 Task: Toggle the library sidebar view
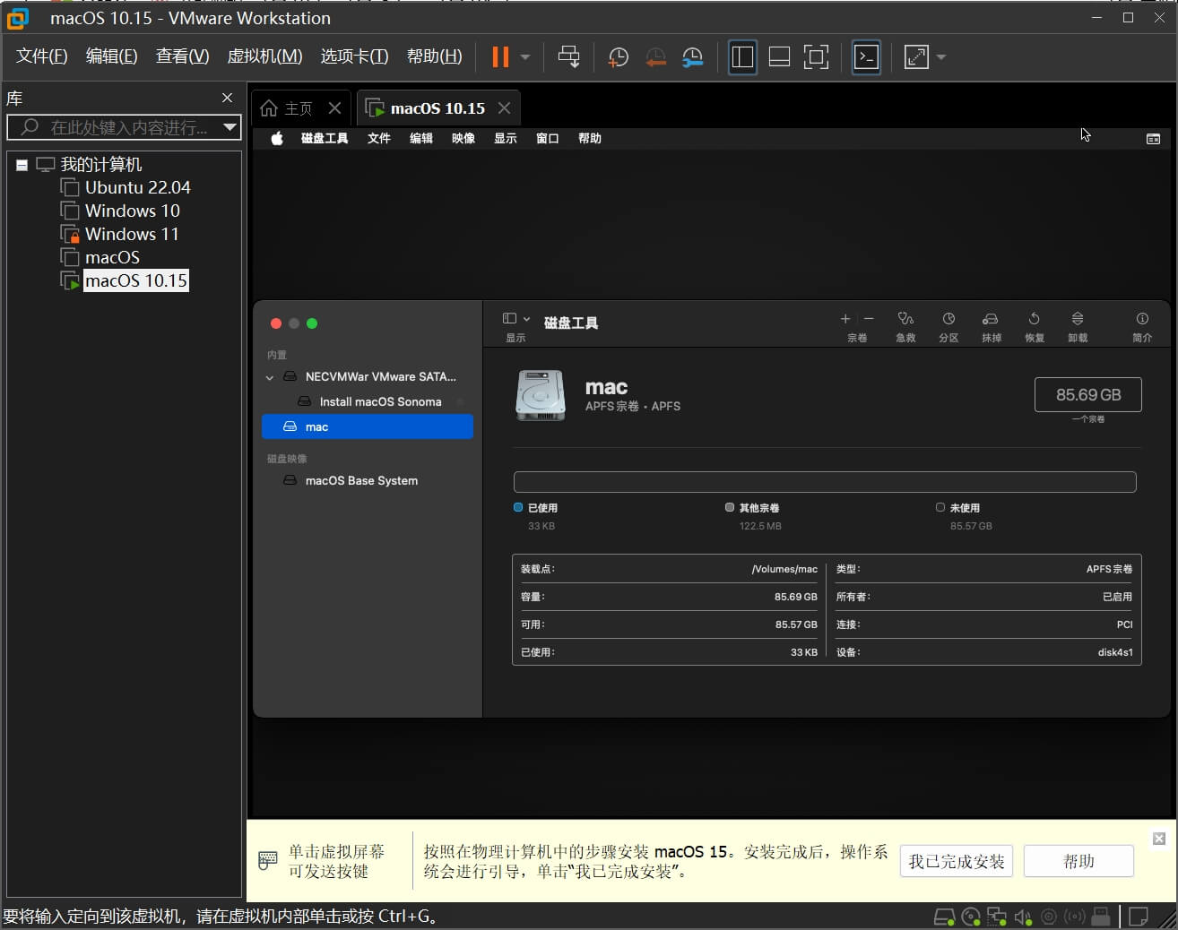click(742, 57)
